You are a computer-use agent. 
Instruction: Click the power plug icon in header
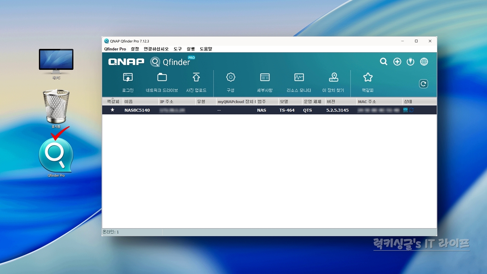coord(410,62)
